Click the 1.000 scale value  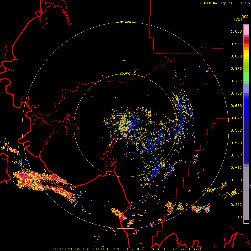point(236,31)
